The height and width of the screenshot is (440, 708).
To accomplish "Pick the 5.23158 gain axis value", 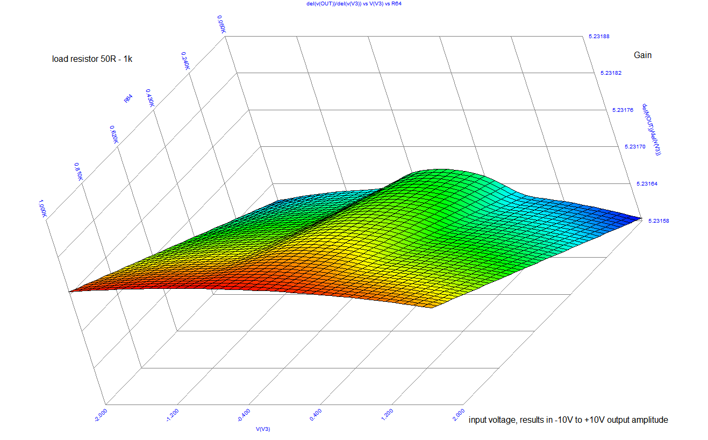I will (657, 221).
